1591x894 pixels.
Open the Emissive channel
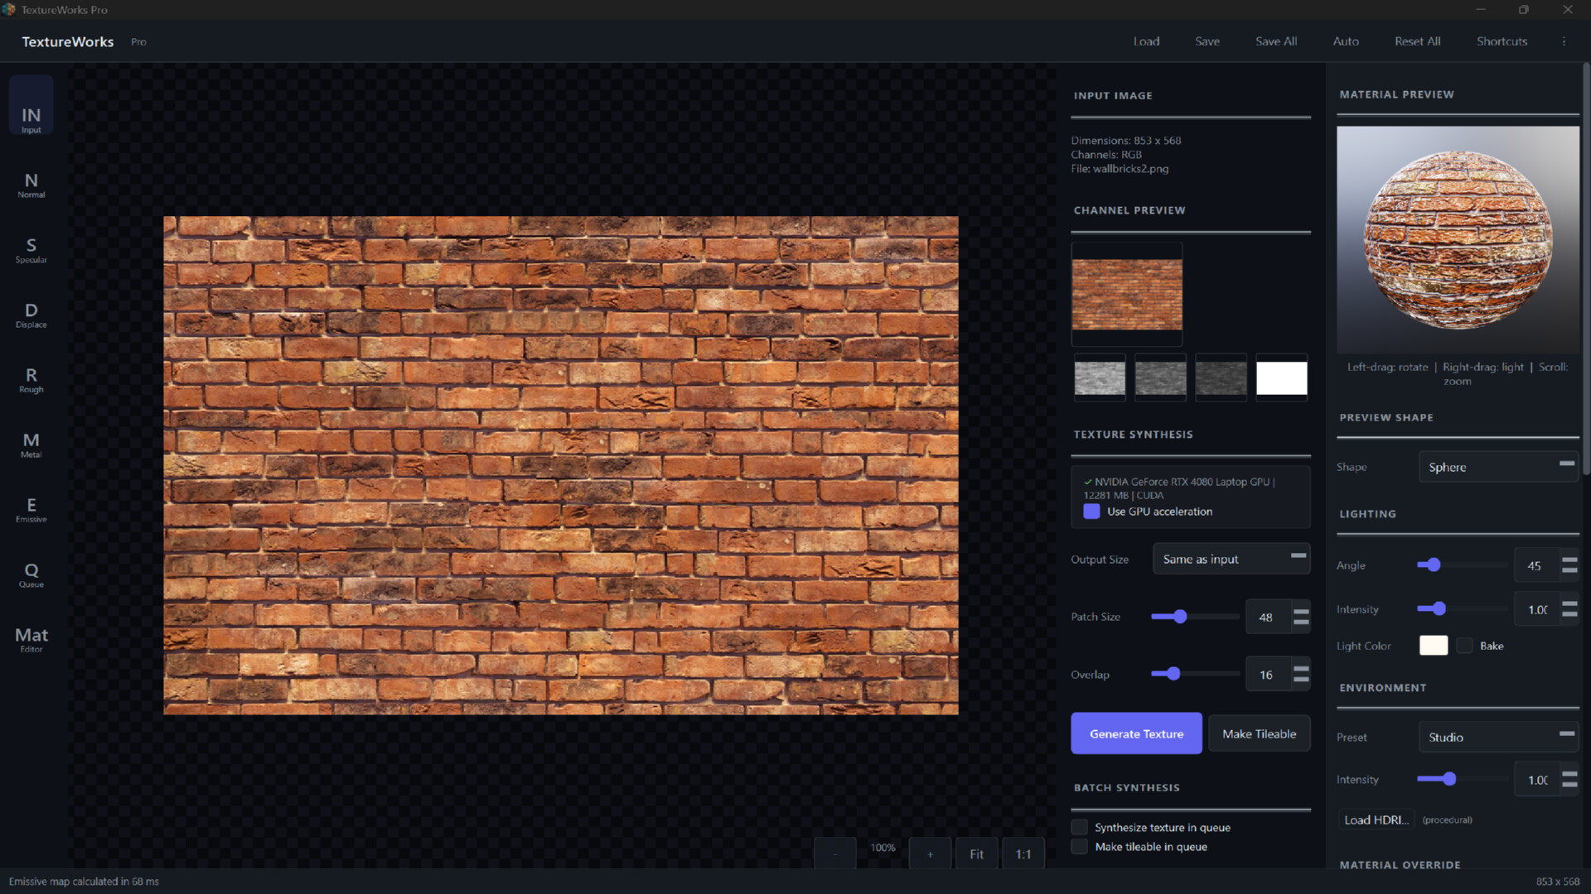(x=31, y=510)
